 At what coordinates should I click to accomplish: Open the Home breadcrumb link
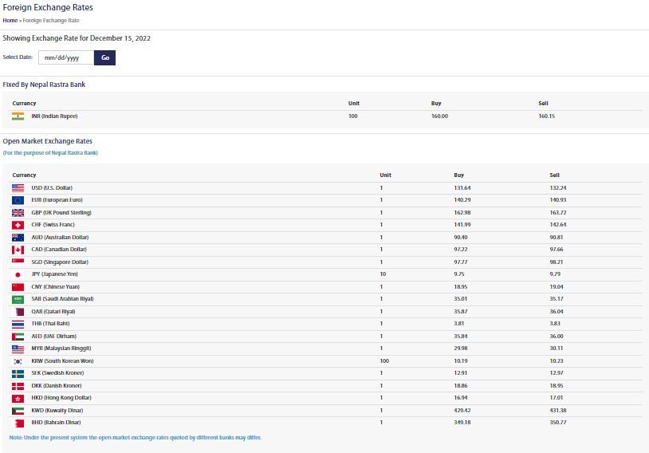[10, 20]
